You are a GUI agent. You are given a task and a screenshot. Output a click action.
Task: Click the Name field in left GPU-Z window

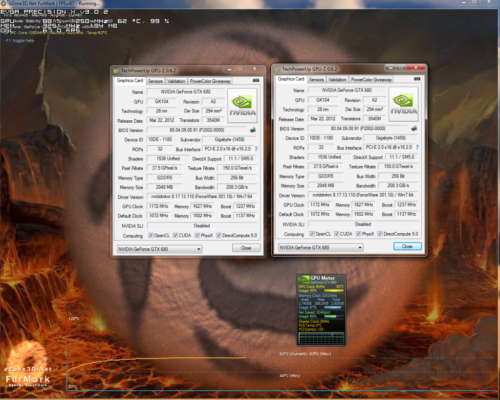[186, 92]
